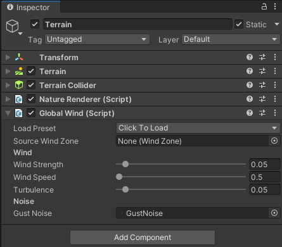Viewport: 282px width, 247px height.
Task: Open presets for the Terrain component
Action: click(262, 71)
